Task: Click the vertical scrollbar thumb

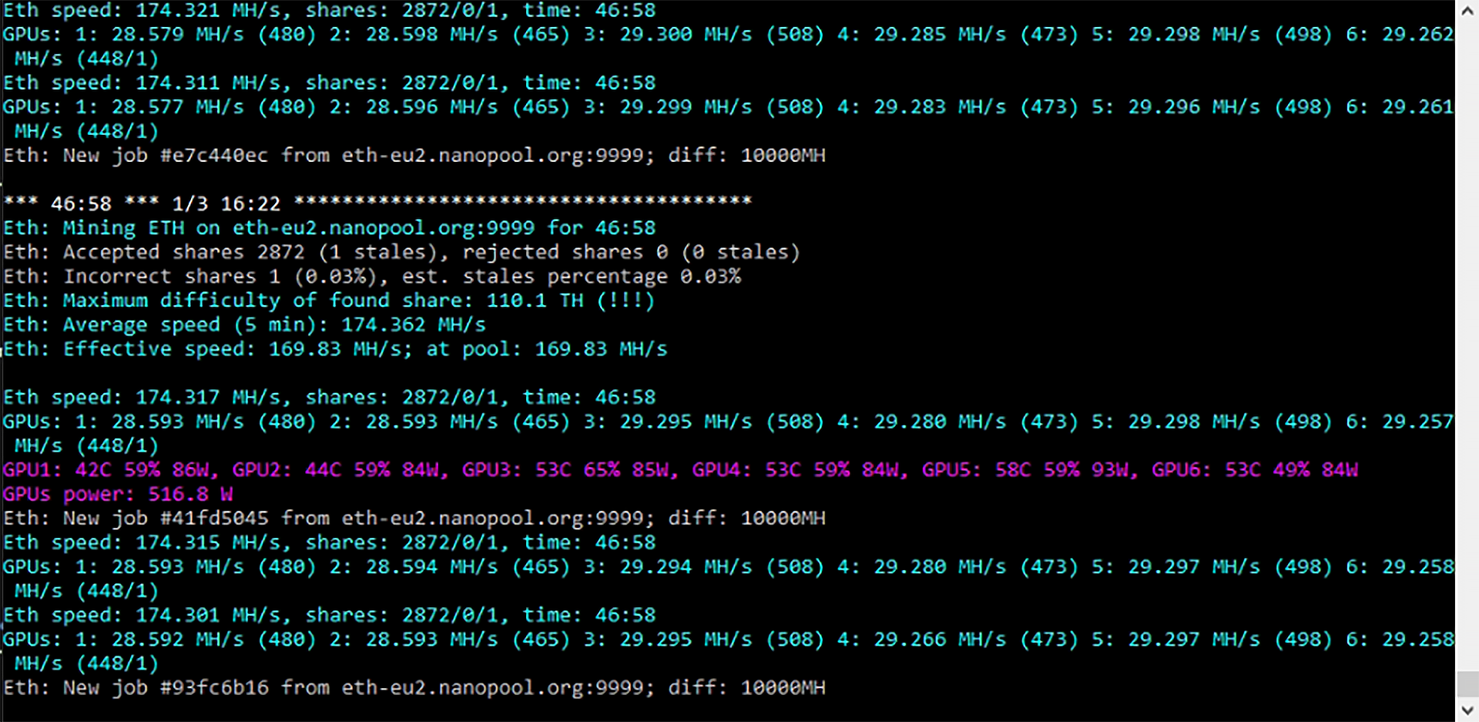Action: 1467,684
